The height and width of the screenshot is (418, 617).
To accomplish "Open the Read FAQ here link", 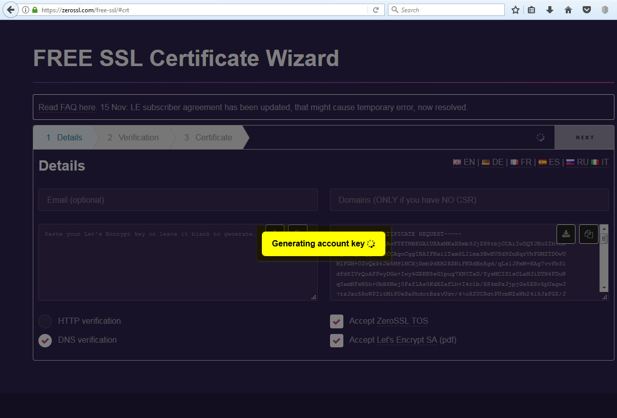I will pyautogui.click(x=67, y=107).
